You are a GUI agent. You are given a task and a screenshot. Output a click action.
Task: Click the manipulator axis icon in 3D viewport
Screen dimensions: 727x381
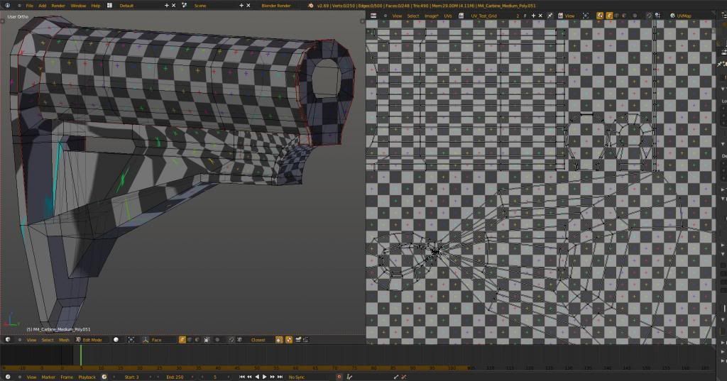point(146,340)
